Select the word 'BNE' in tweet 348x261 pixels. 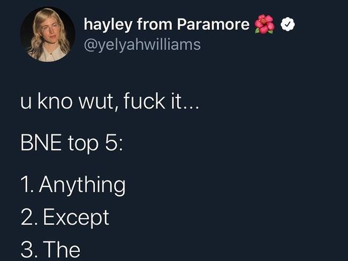41,143
